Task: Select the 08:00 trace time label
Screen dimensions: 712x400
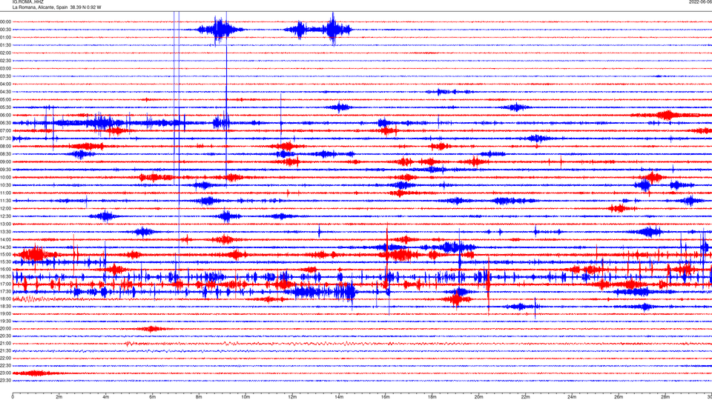Action: pos(5,146)
